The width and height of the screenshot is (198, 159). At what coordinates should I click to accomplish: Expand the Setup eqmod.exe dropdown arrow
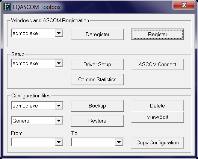click(x=59, y=63)
